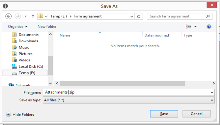The height and width of the screenshot is (125, 220).
Task: Open the Organize menu
Action: pos(18,27)
